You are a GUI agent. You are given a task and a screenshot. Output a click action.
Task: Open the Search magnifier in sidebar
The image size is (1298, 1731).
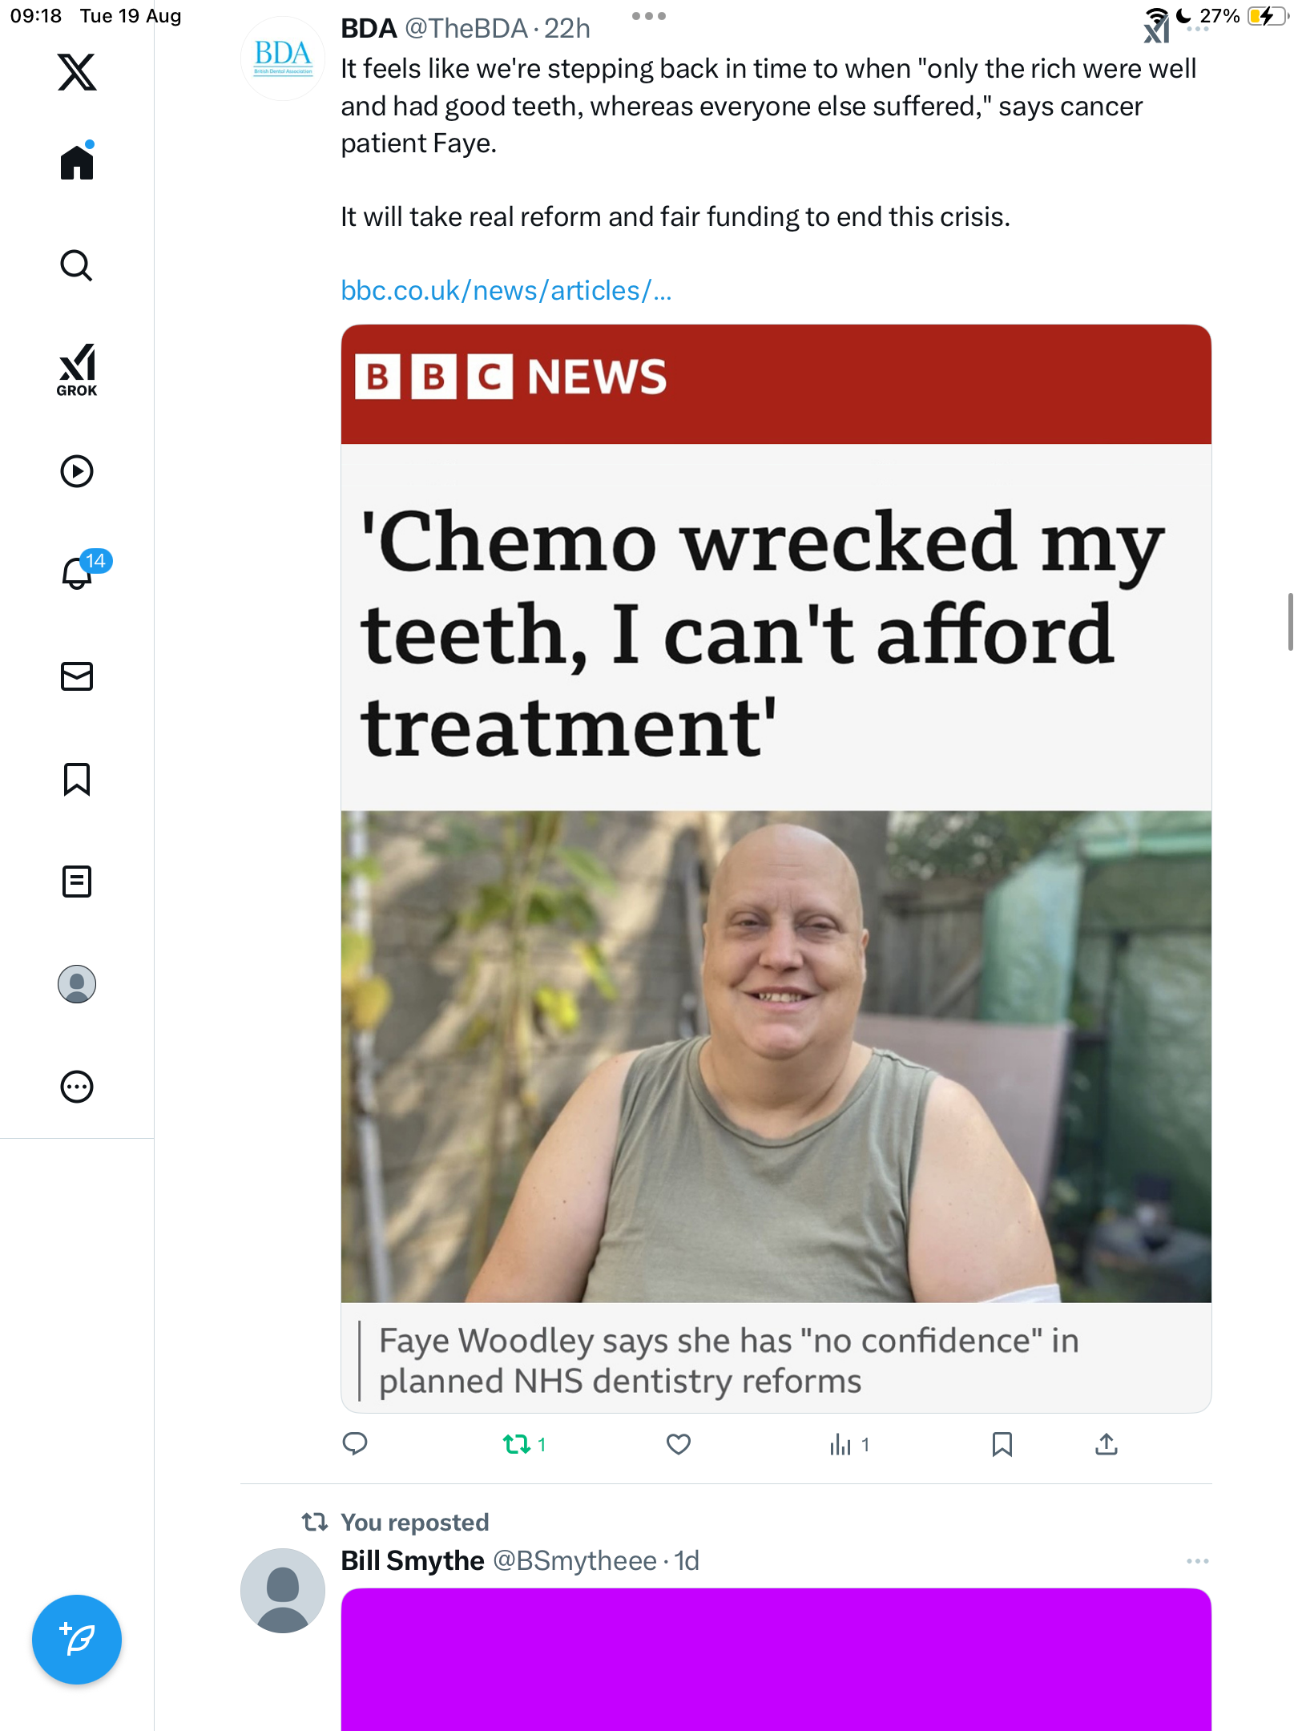pos(77,265)
